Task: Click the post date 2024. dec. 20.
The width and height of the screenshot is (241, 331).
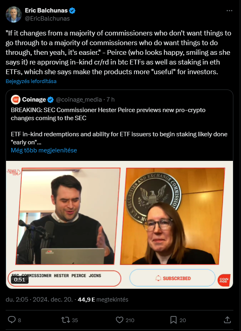Action: click(53, 300)
